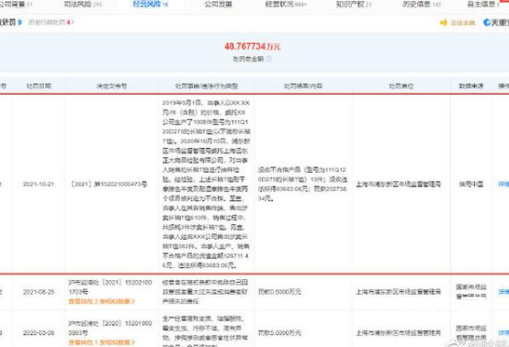509x347 pixels.
Task: Select the 经营风险 tab
Action: click(x=151, y=5)
